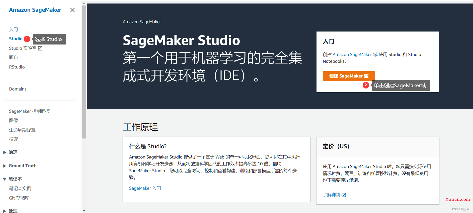Open 图像 in the sidebar
This screenshot has height=213, width=473.
point(14,120)
